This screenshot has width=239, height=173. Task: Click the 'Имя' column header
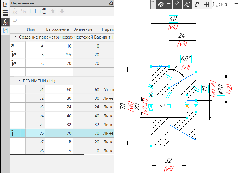[x=31, y=29]
